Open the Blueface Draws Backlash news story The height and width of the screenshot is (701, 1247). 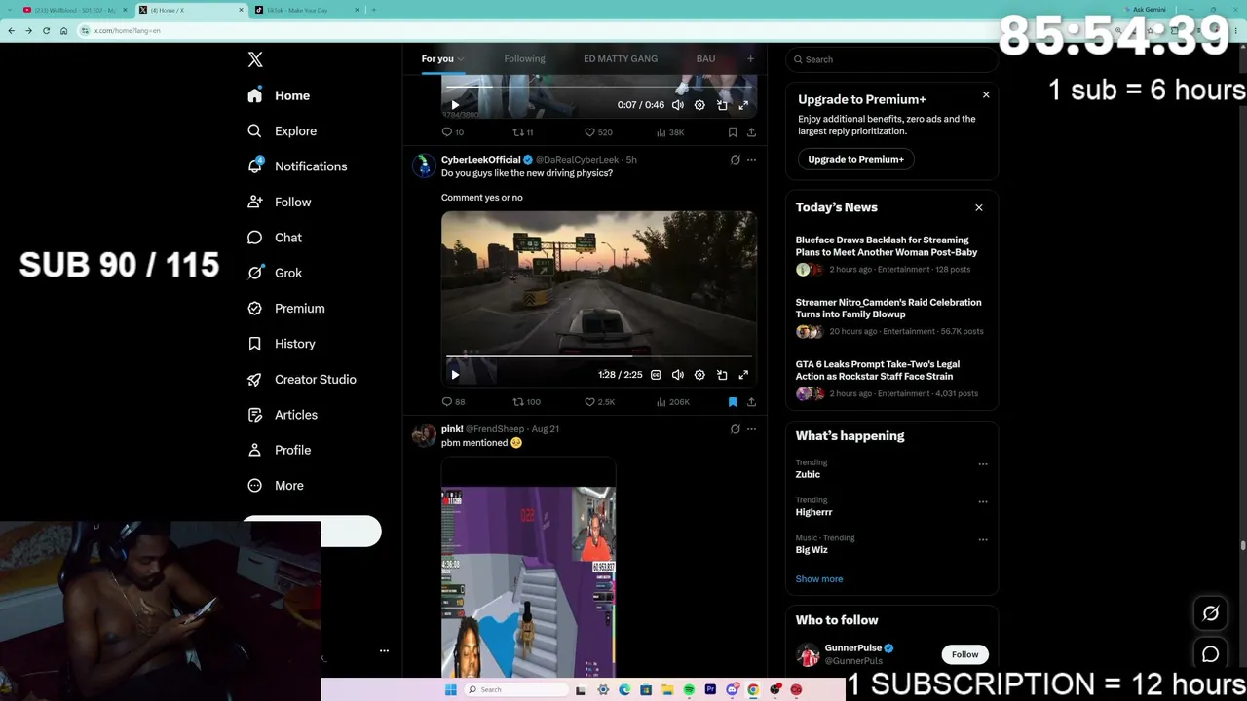(887, 246)
